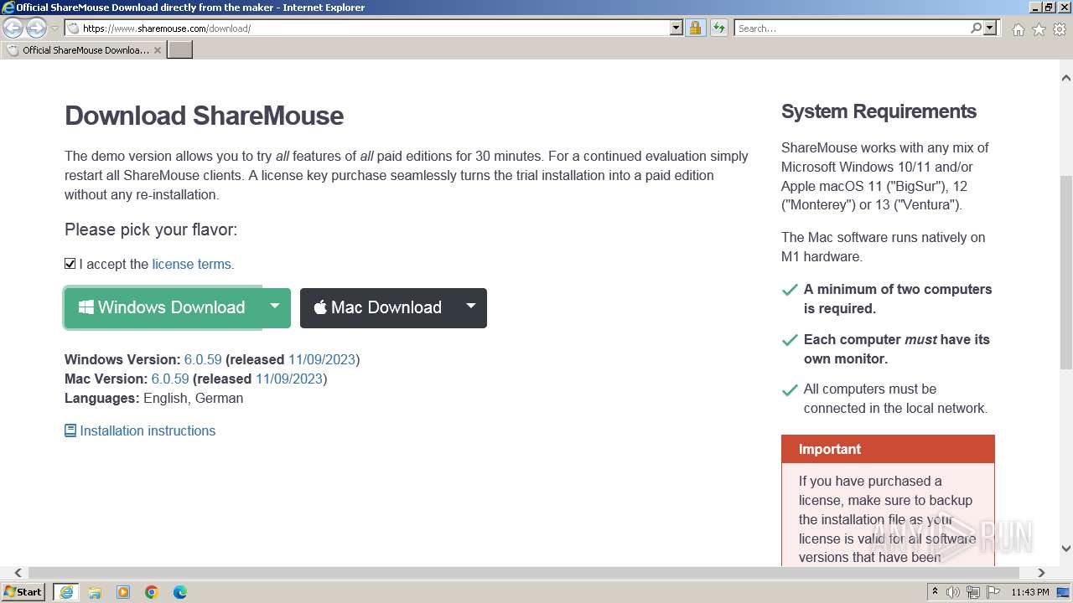
Task: Click the green Refresh page icon
Action: 719,28
